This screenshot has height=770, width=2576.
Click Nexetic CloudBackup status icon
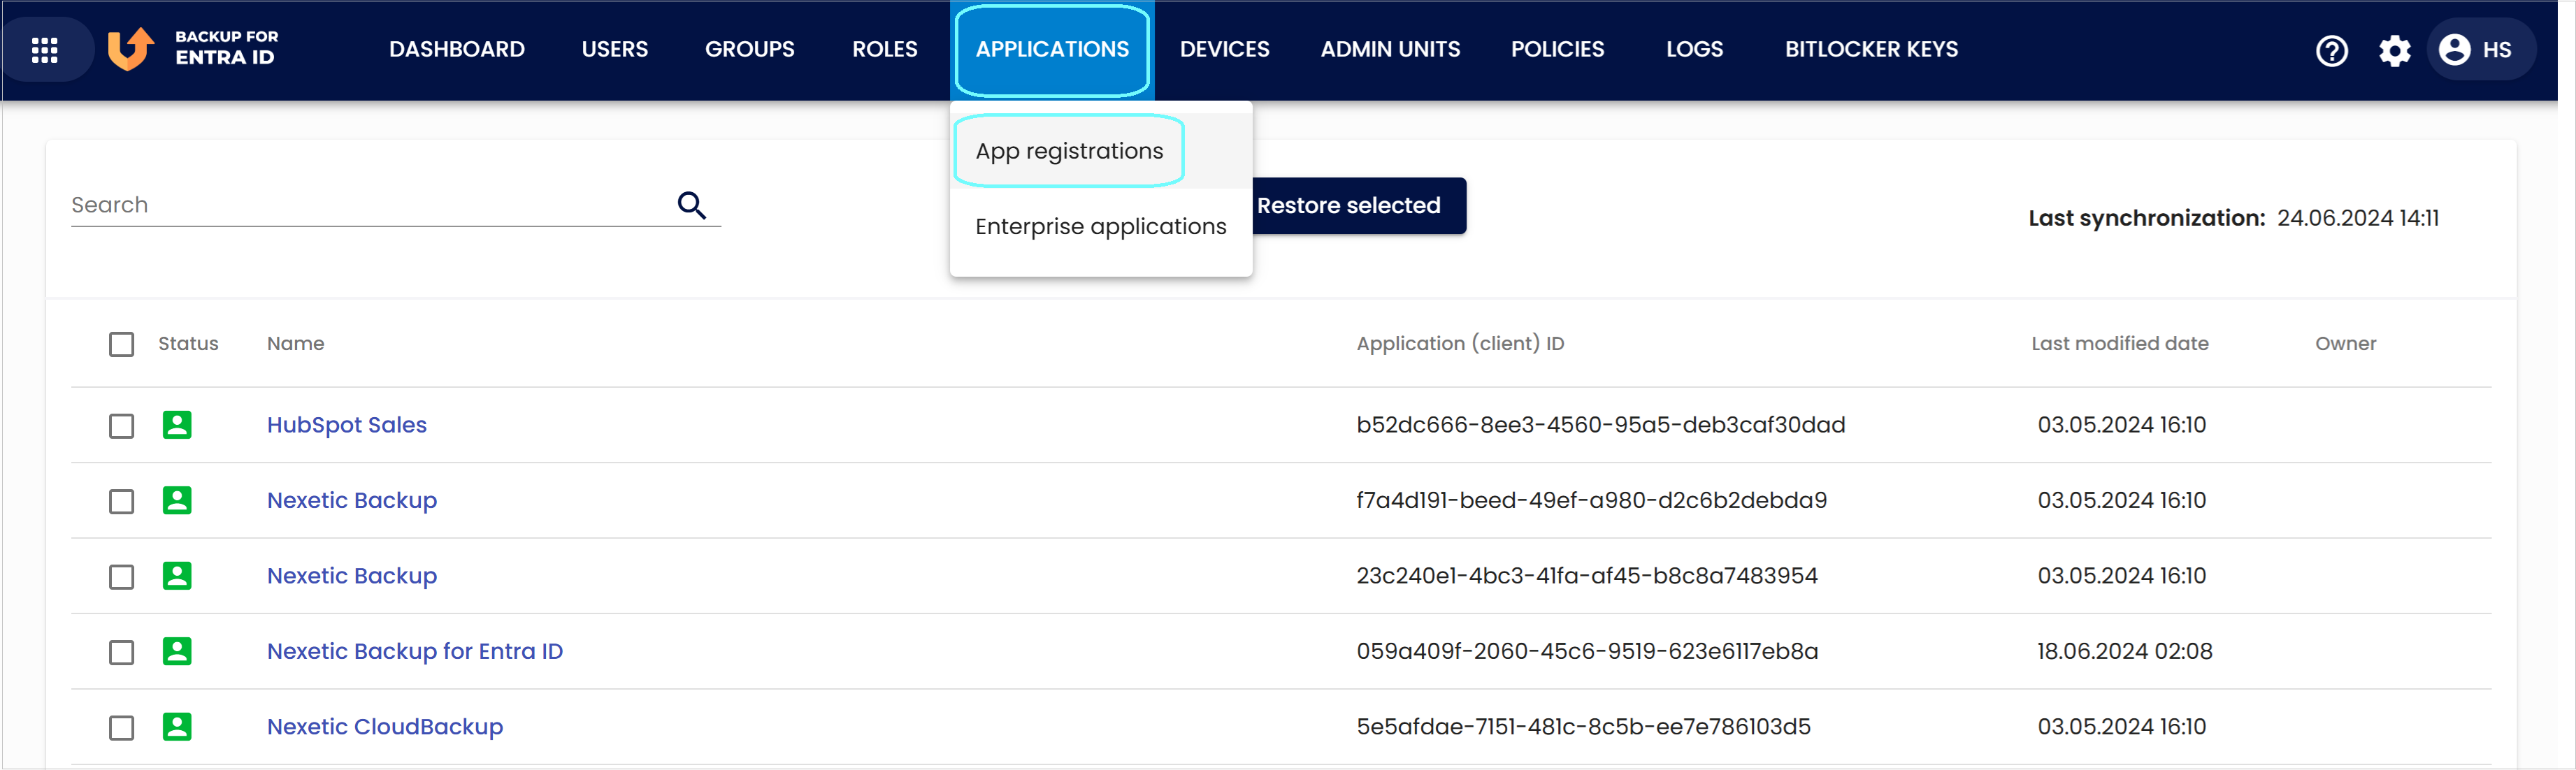coord(177,726)
